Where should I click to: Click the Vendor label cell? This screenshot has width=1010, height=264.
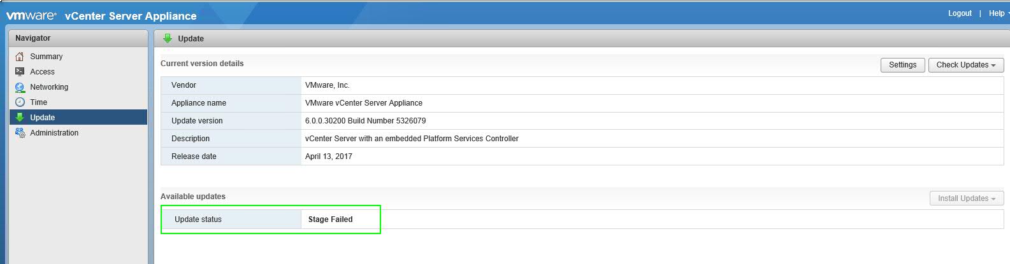coord(231,85)
